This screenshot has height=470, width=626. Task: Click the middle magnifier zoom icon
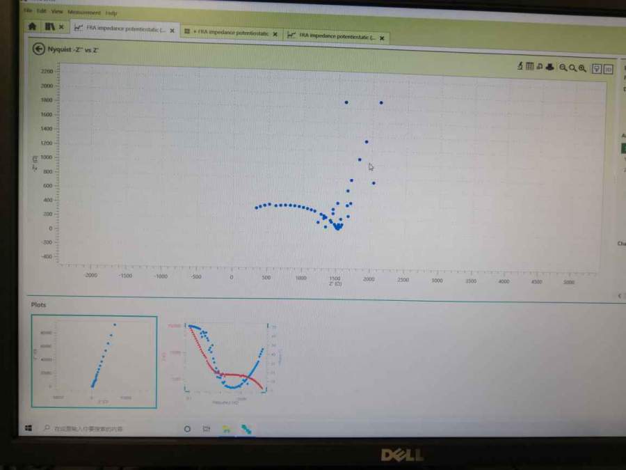click(x=572, y=68)
